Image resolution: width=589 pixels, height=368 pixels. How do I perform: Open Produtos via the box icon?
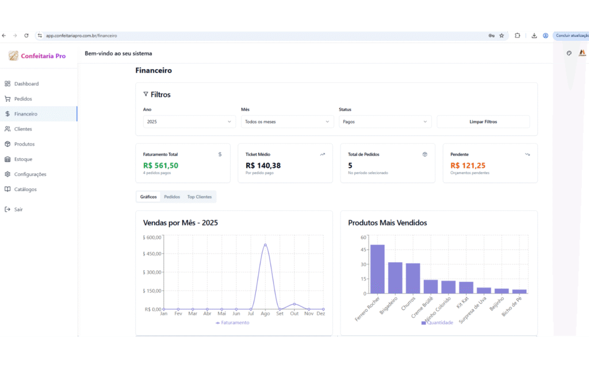click(x=7, y=144)
